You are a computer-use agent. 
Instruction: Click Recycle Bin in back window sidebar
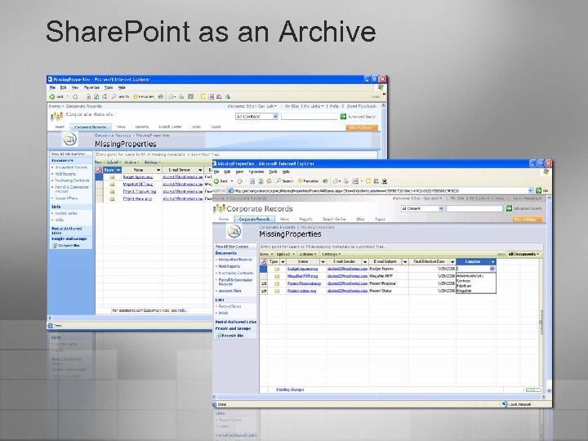[66, 246]
